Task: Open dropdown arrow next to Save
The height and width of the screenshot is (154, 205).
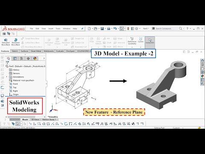Action: pyautogui.click(x=105, y=29)
